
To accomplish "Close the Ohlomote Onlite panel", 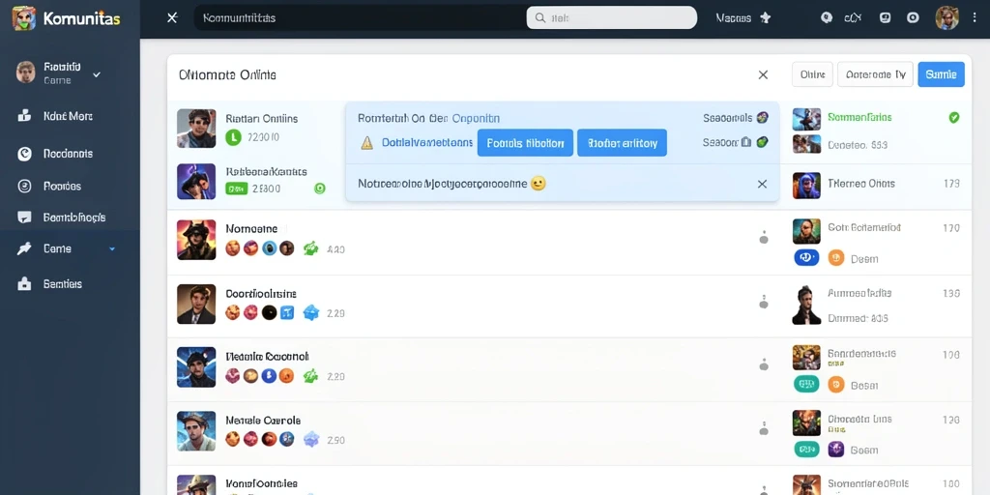I will 763,74.
